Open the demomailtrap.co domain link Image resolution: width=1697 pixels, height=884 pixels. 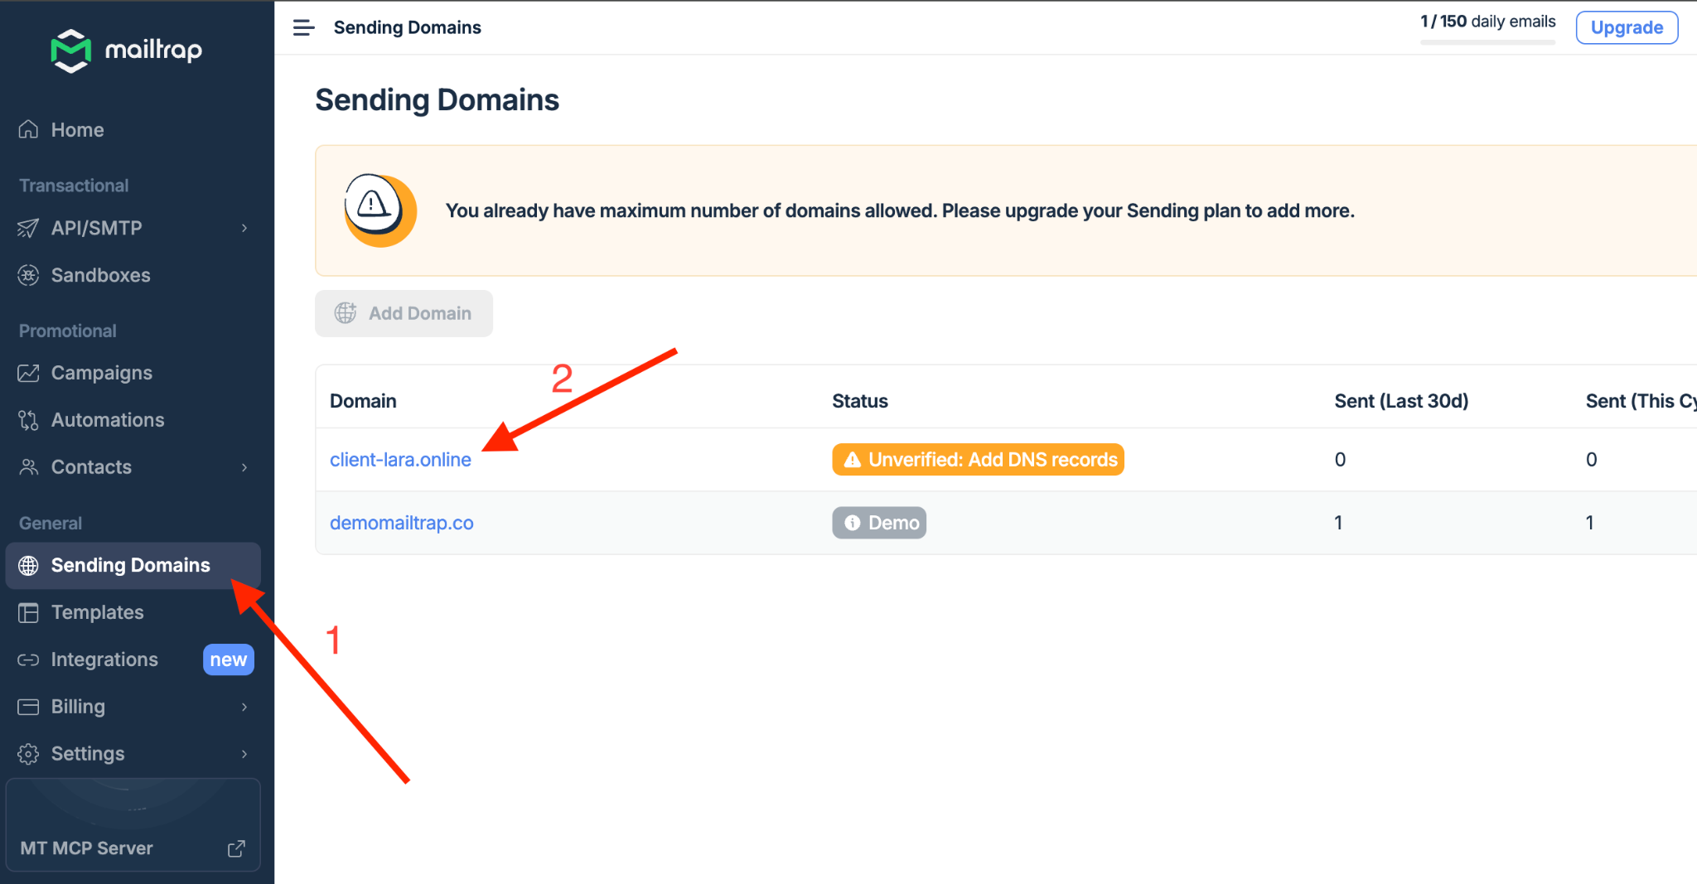click(402, 523)
